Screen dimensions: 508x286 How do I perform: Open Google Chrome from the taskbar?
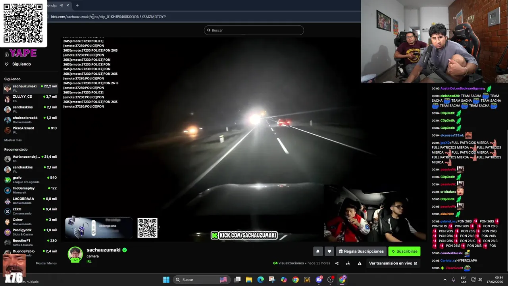coord(295,280)
